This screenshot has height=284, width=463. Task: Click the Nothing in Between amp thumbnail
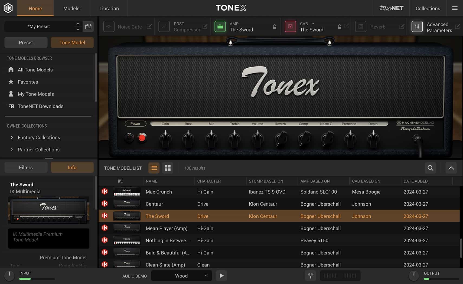127,240
